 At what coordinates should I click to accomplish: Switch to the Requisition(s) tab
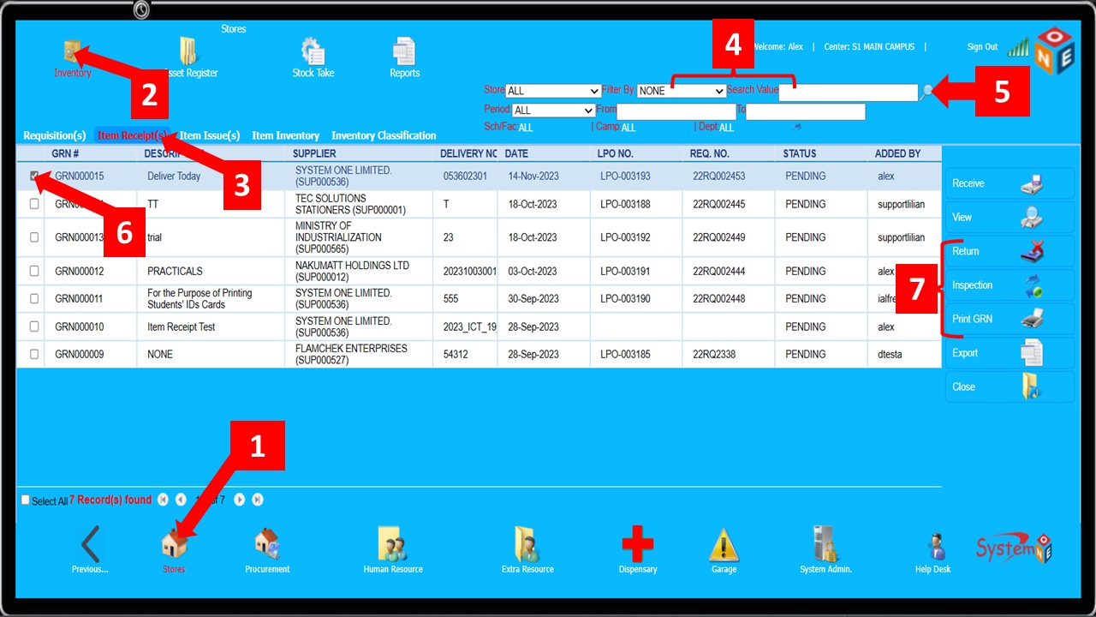(54, 135)
